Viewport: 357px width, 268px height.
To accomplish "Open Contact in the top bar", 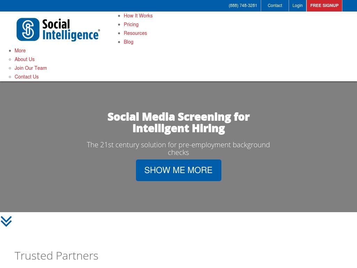I will coord(275,6).
